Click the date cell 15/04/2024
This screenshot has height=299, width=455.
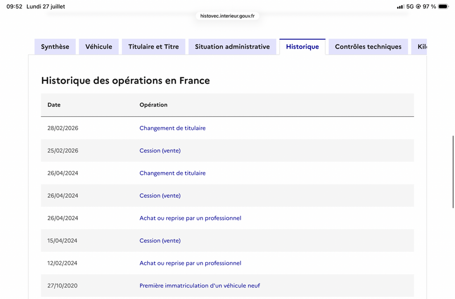(63, 240)
